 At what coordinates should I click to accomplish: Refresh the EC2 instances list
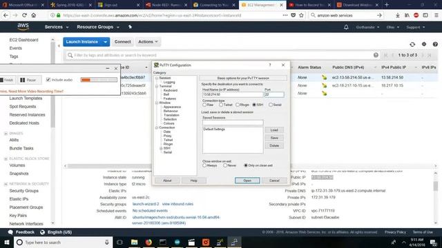412,44
